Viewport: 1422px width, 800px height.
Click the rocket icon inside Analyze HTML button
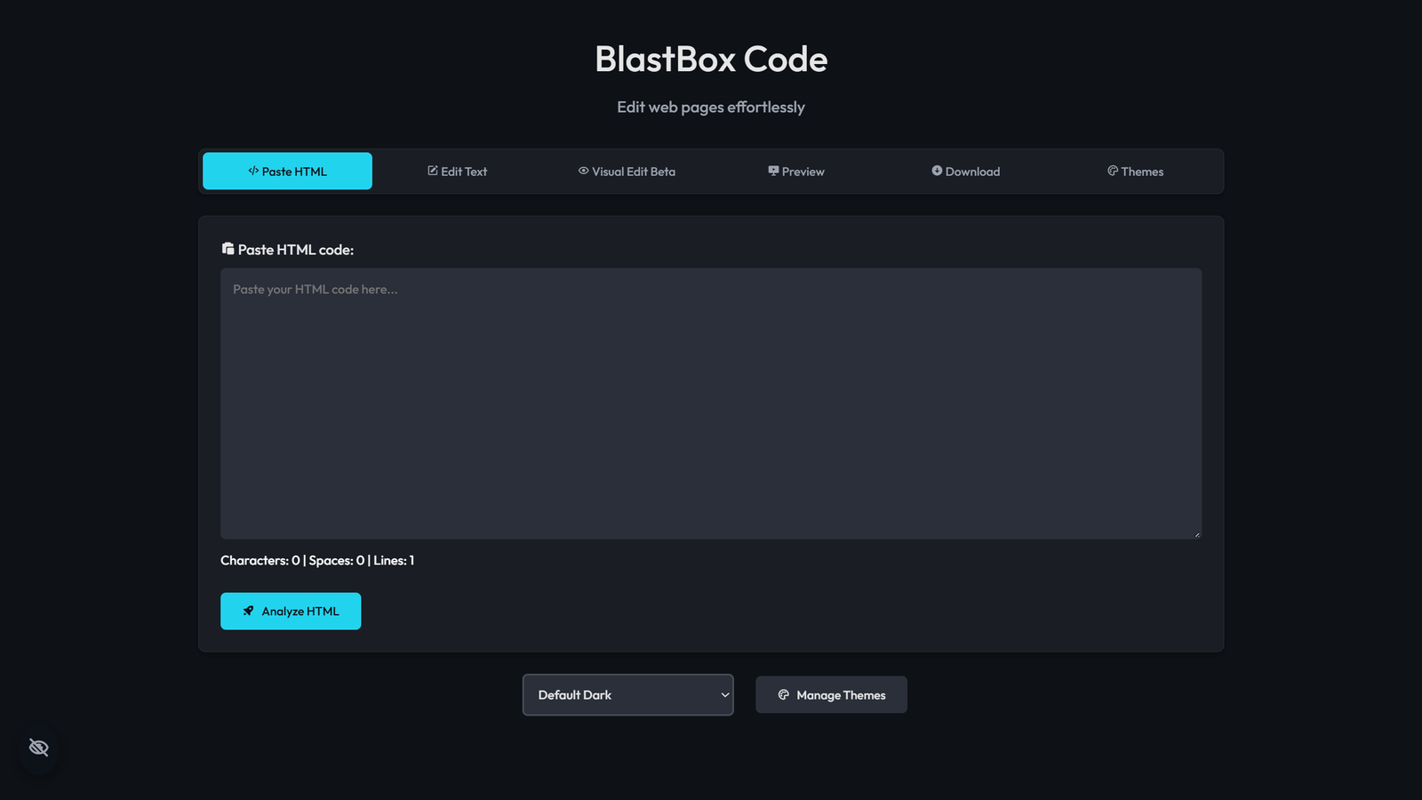pos(247,611)
